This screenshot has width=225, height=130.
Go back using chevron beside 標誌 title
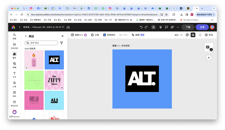(x=26, y=36)
